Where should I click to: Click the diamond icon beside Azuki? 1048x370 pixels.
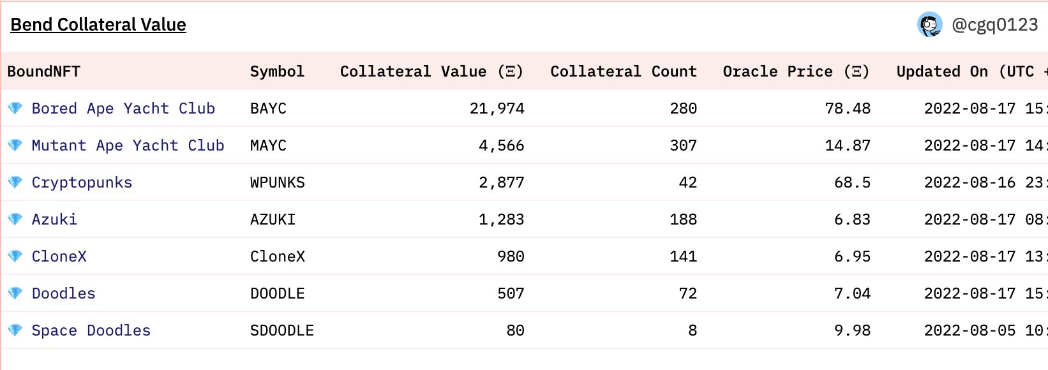point(15,219)
